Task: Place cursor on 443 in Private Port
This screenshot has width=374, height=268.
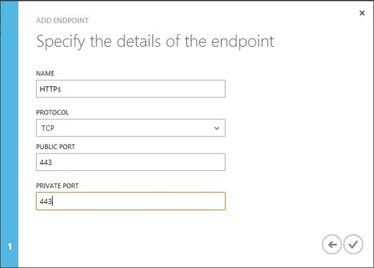Action: (x=46, y=201)
